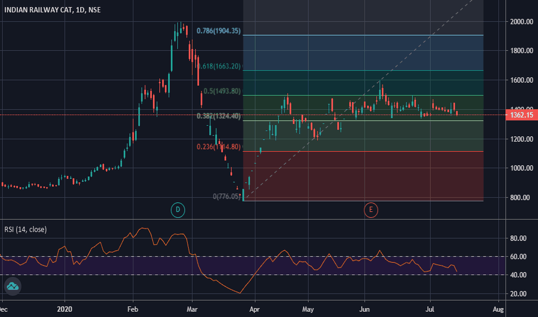This screenshot has width=538, height=317.
Task: Select the 0.618(1663.20) Fibonacci level label
Action: (x=219, y=66)
